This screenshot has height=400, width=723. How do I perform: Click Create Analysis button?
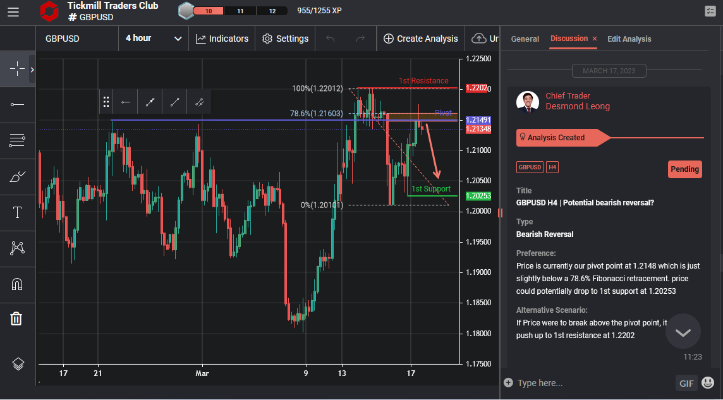(x=420, y=39)
